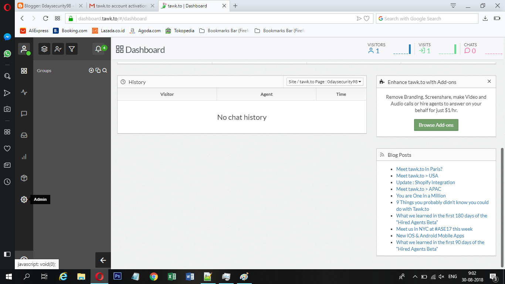Open 'Update : Shopify integration' link
The image size is (505, 284).
[x=426, y=182]
